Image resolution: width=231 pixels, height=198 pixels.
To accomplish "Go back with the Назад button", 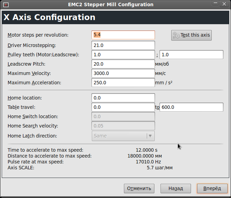I will coord(175,188).
